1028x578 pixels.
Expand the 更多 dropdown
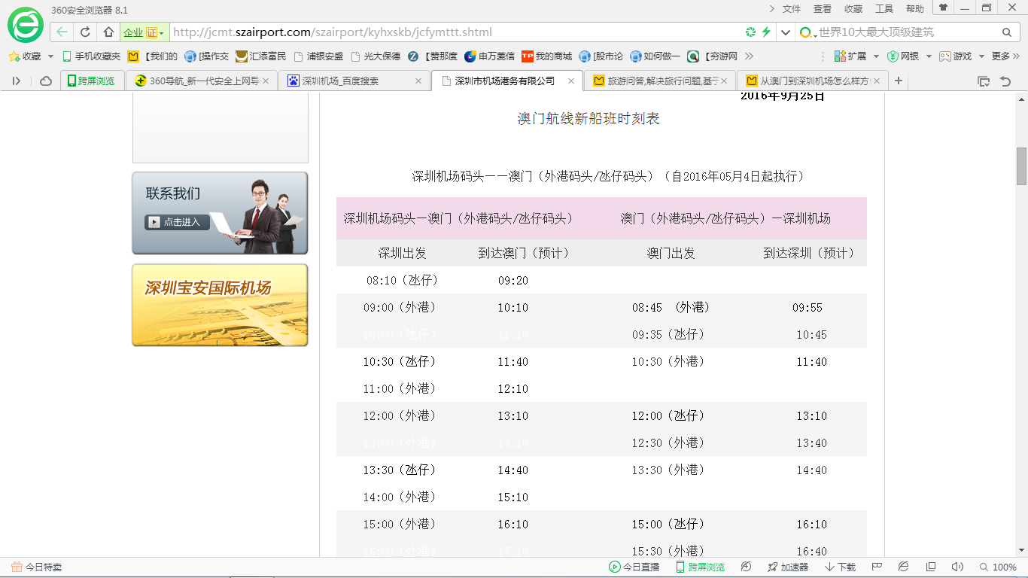pyautogui.click(x=1005, y=56)
